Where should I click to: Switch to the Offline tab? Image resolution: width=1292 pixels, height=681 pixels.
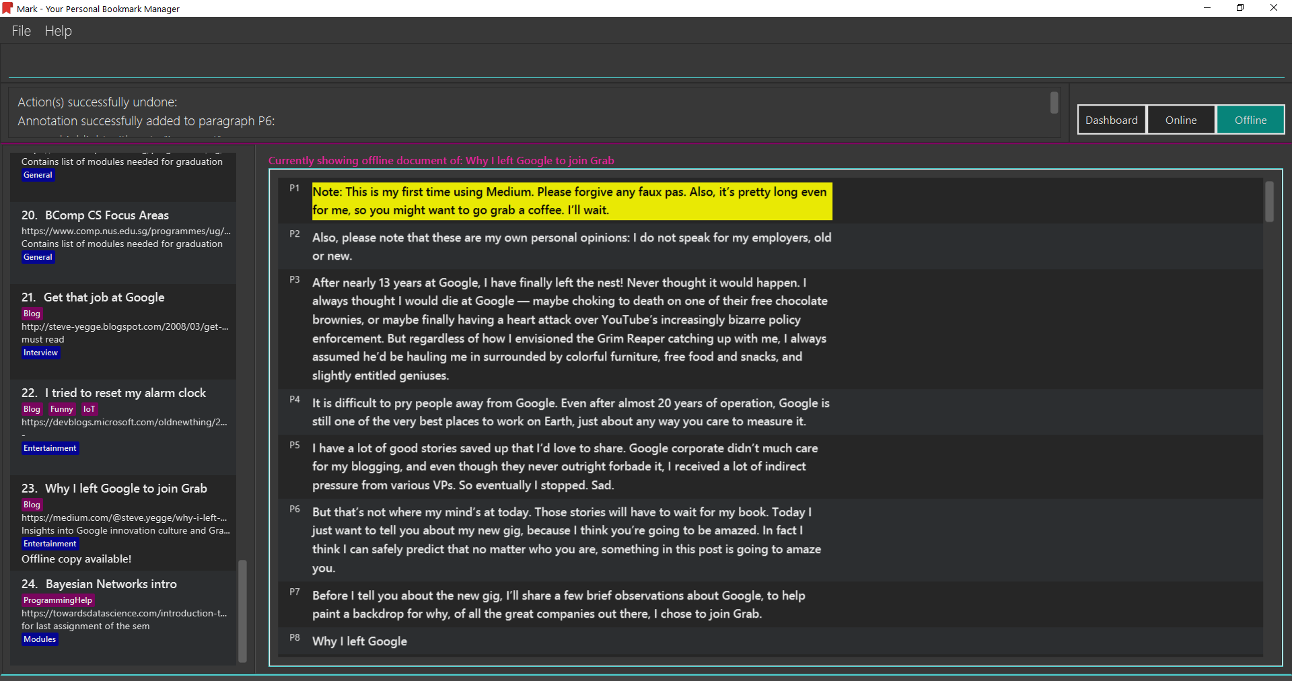(1250, 120)
